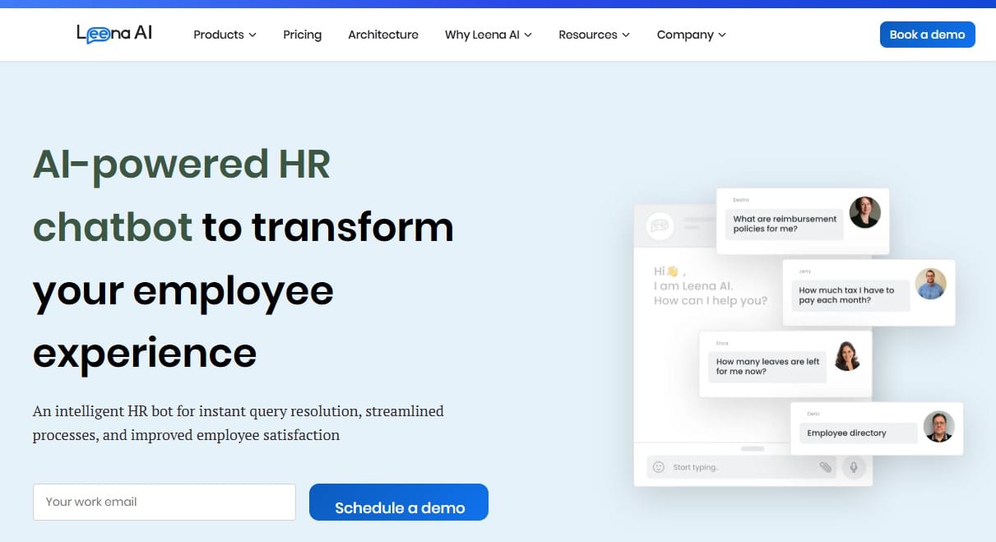
Task: Click Deric's profile photo
Action: click(938, 426)
